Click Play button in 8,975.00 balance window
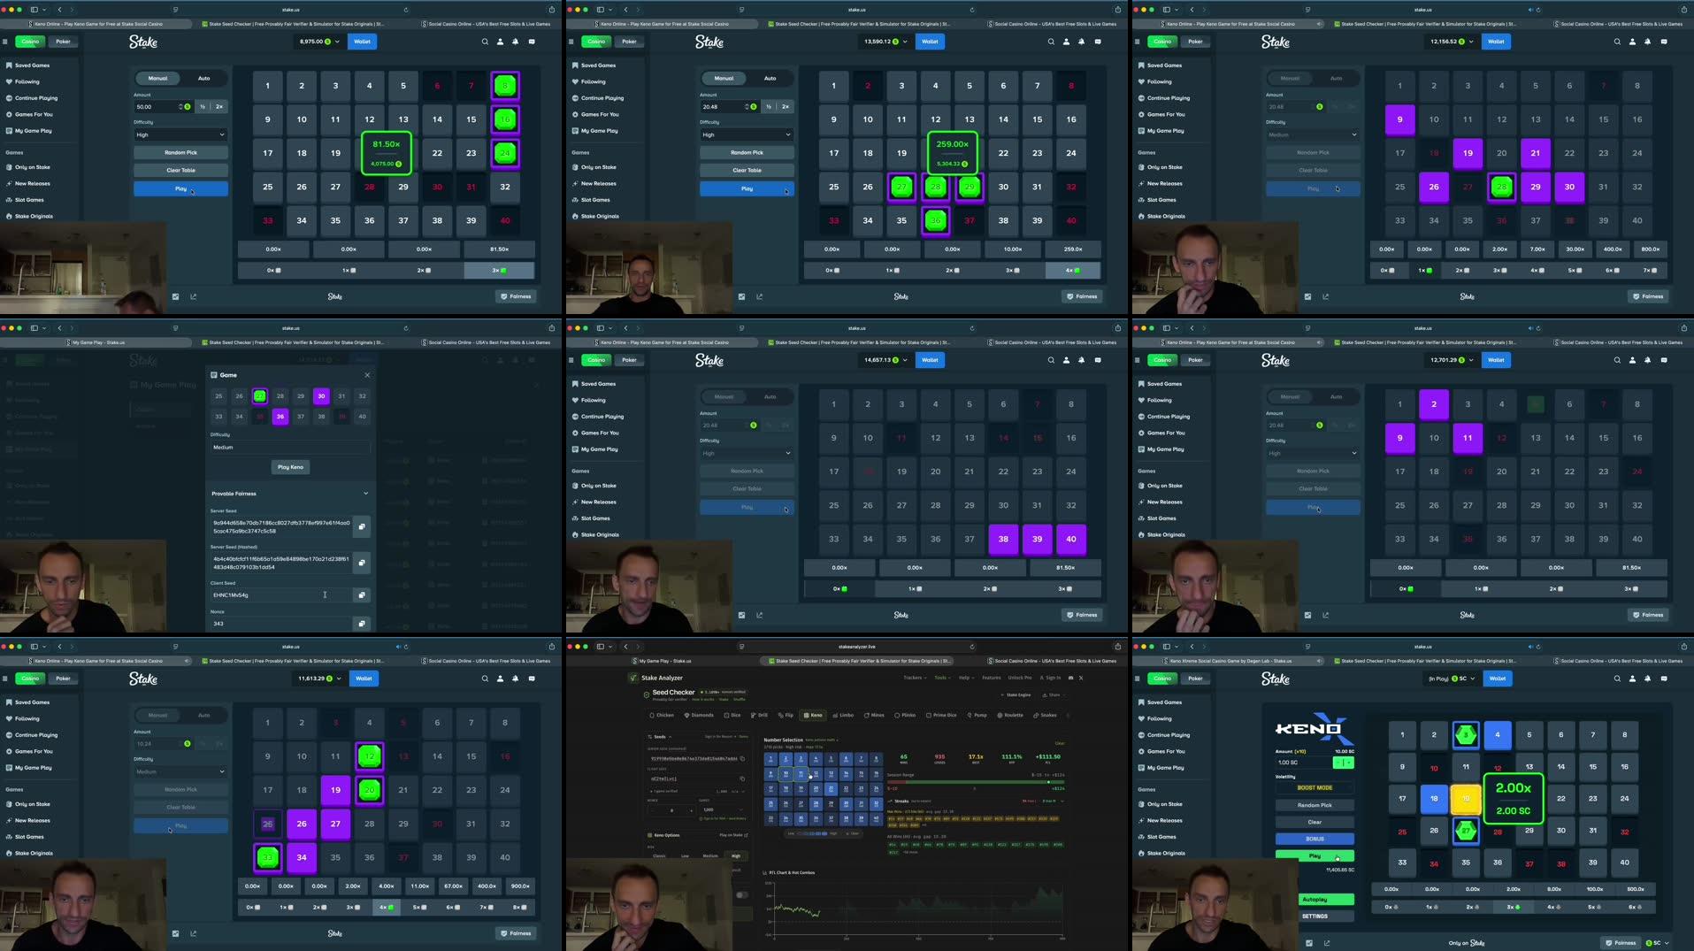 click(x=180, y=188)
